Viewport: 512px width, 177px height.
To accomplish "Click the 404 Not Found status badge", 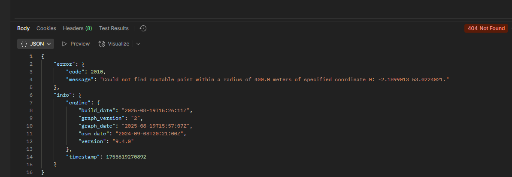I will click(x=486, y=28).
